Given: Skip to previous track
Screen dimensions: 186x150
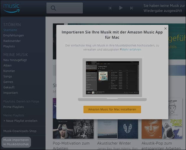Looking at the screenshot, I should (x=110, y=8).
